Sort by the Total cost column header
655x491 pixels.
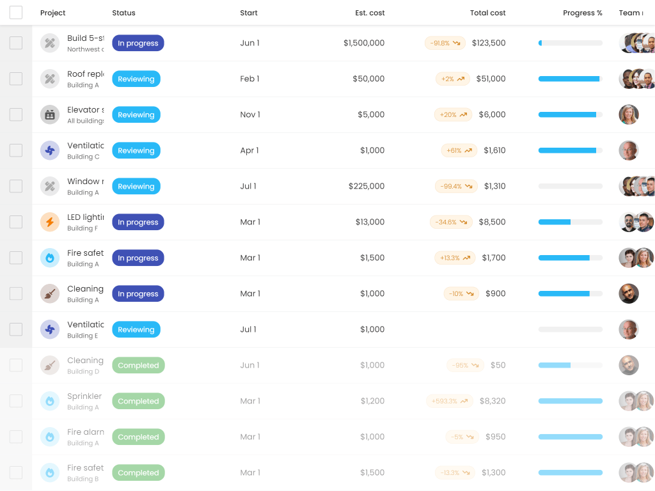(x=487, y=13)
